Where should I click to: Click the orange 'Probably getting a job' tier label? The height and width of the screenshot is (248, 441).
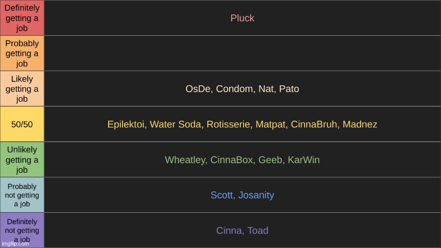(x=22, y=53)
